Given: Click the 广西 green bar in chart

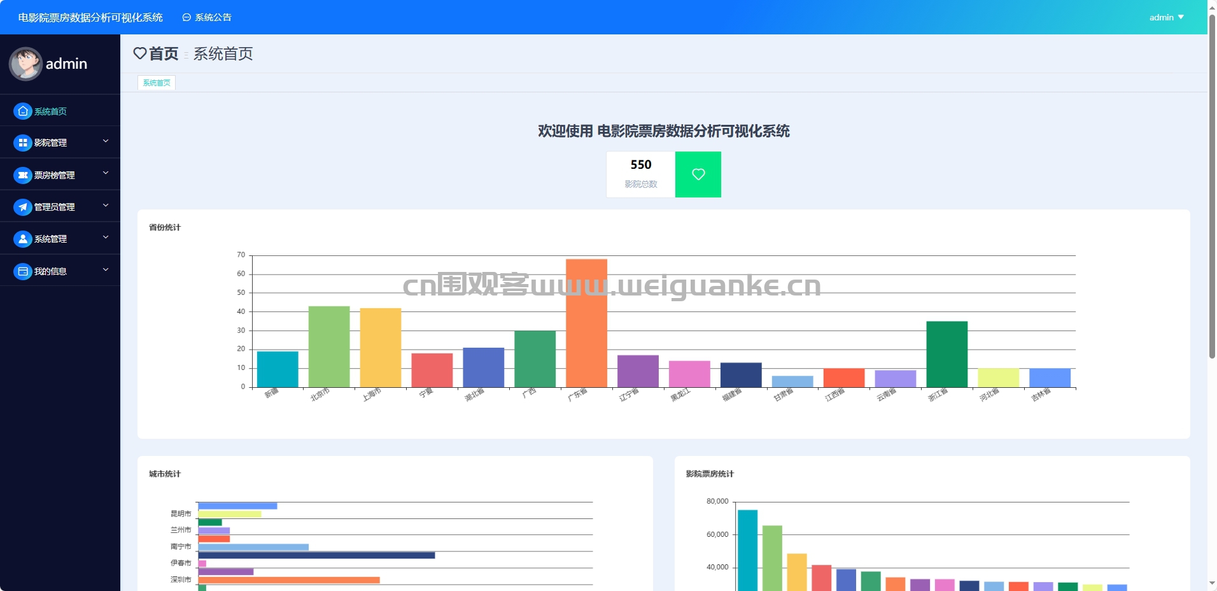Looking at the screenshot, I should tap(535, 359).
